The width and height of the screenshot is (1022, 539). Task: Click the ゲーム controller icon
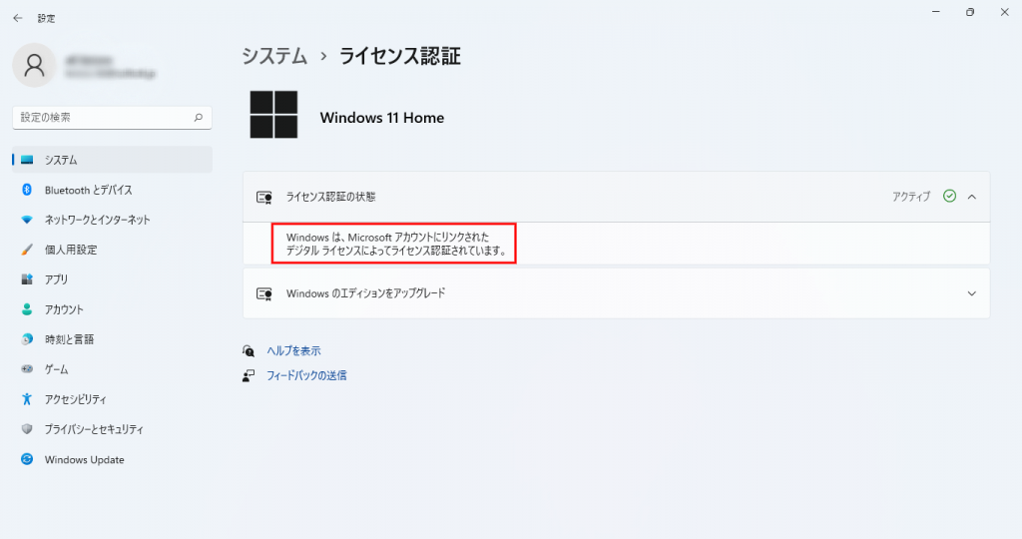(27, 369)
